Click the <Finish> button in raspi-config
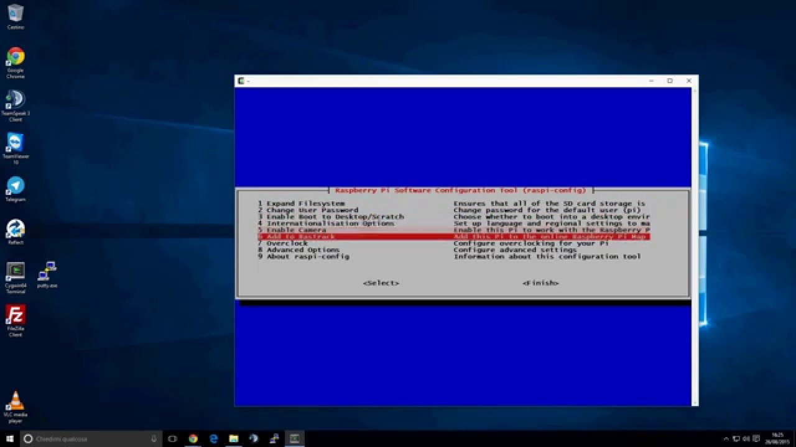 click(x=540, y=283)
